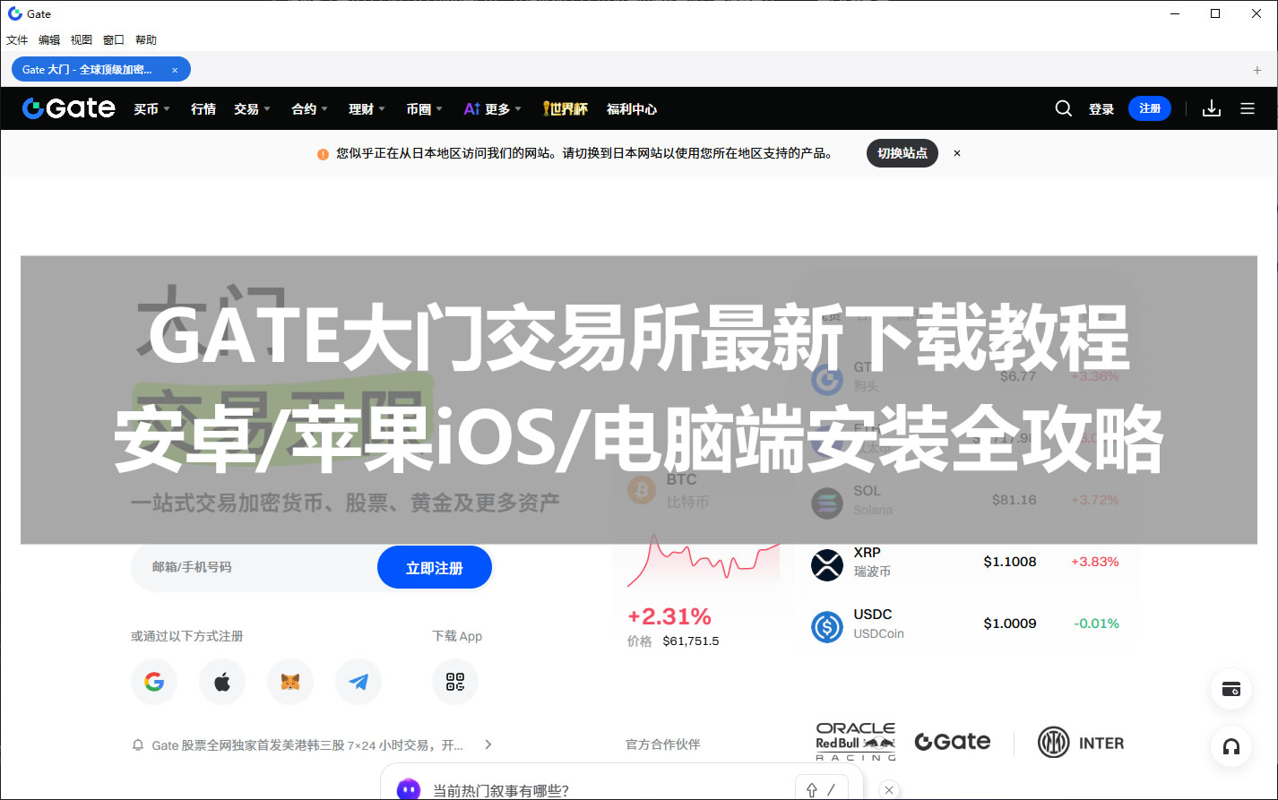The width and height of the screenshot is (1278, 800).
Task: Click the 瑞波币 label under XRP
Action: point(872,572)
